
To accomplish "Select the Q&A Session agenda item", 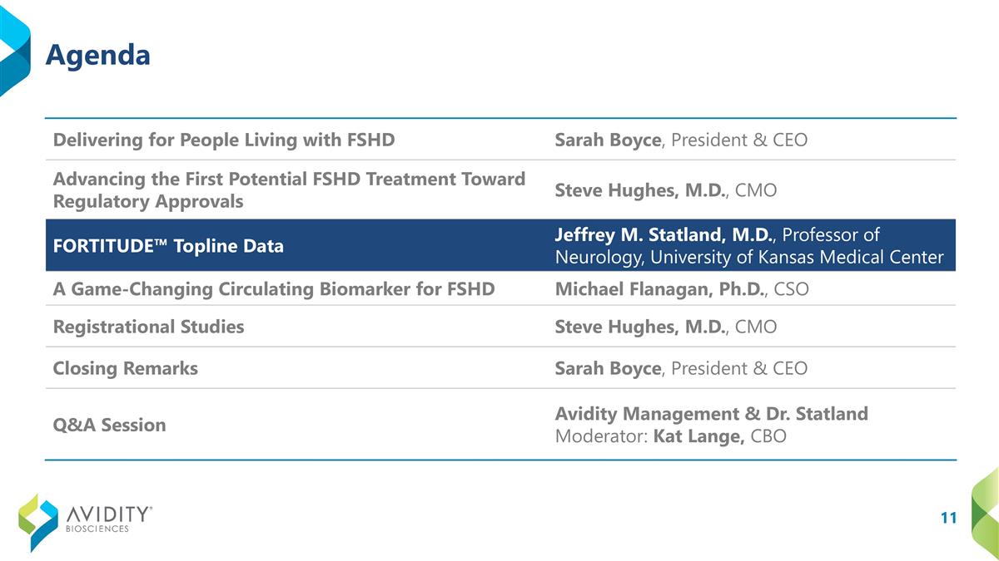I will click(109, 425).
